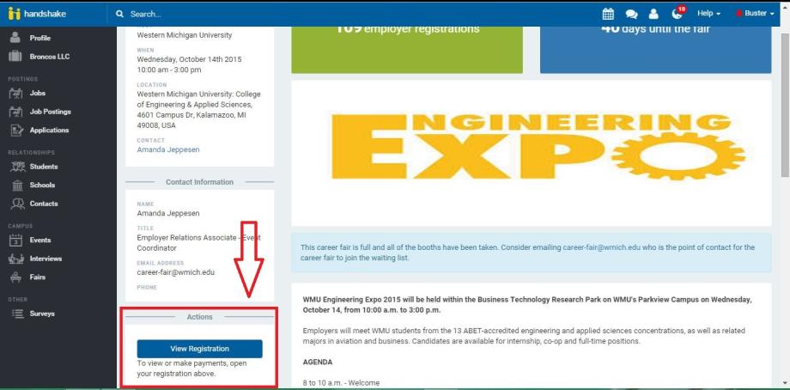Click the Profile person icon in sidebar
790x390 pixels.
(15, 38)
